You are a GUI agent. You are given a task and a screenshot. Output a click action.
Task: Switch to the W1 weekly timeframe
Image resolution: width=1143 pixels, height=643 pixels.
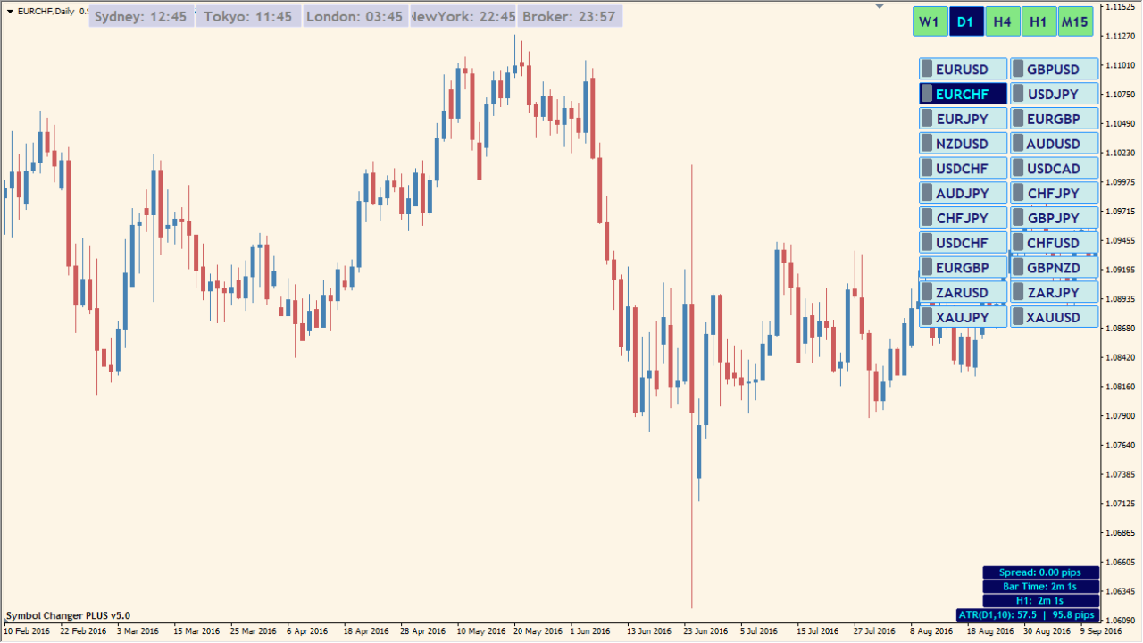click(930, 22)
